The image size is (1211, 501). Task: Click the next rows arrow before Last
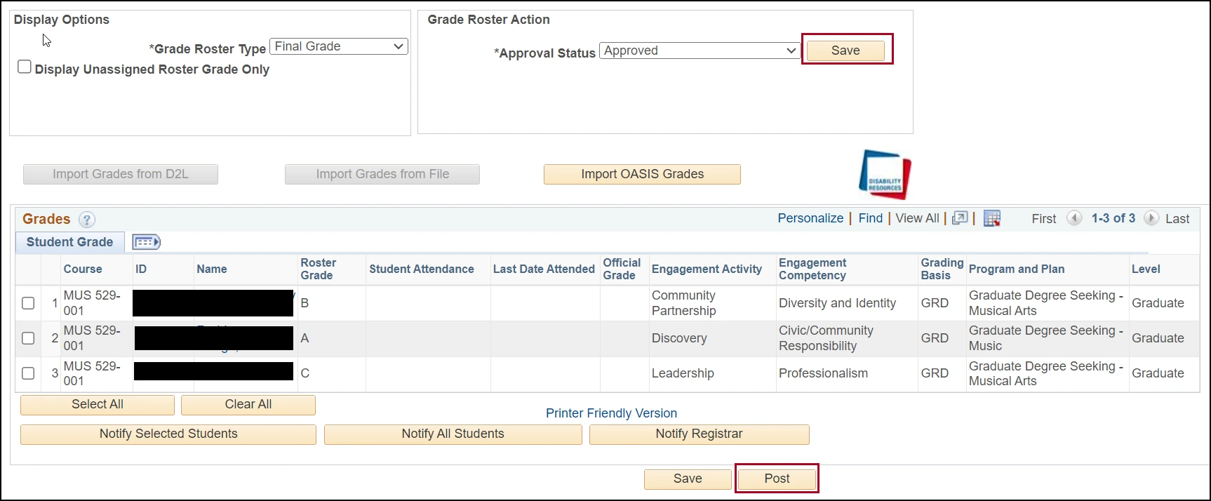coord(1151,218)
